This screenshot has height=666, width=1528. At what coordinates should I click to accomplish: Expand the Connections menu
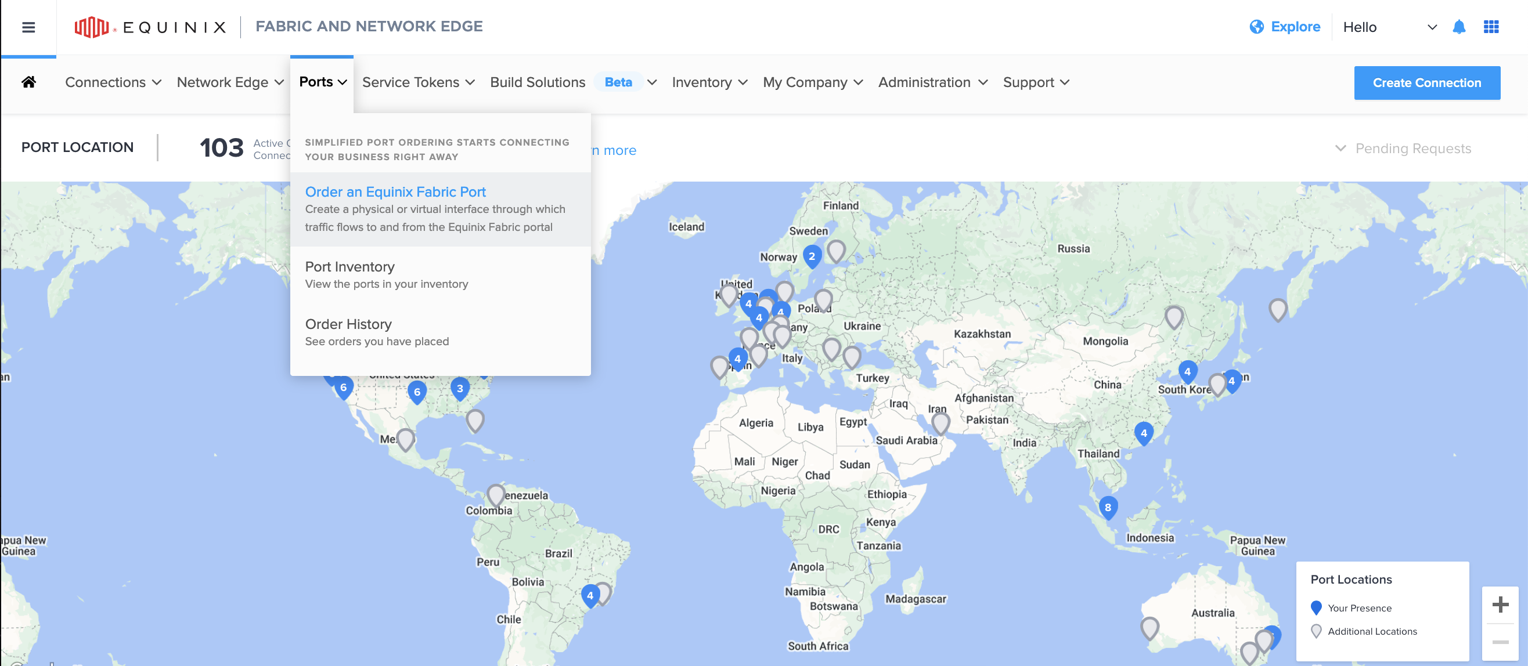tap(113, 82)
